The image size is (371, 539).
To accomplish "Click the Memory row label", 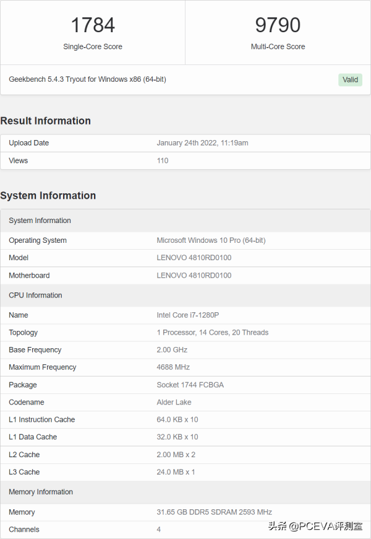I will click(22, 512).
